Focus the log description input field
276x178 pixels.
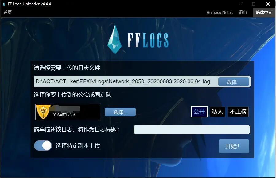coord(192,129)
